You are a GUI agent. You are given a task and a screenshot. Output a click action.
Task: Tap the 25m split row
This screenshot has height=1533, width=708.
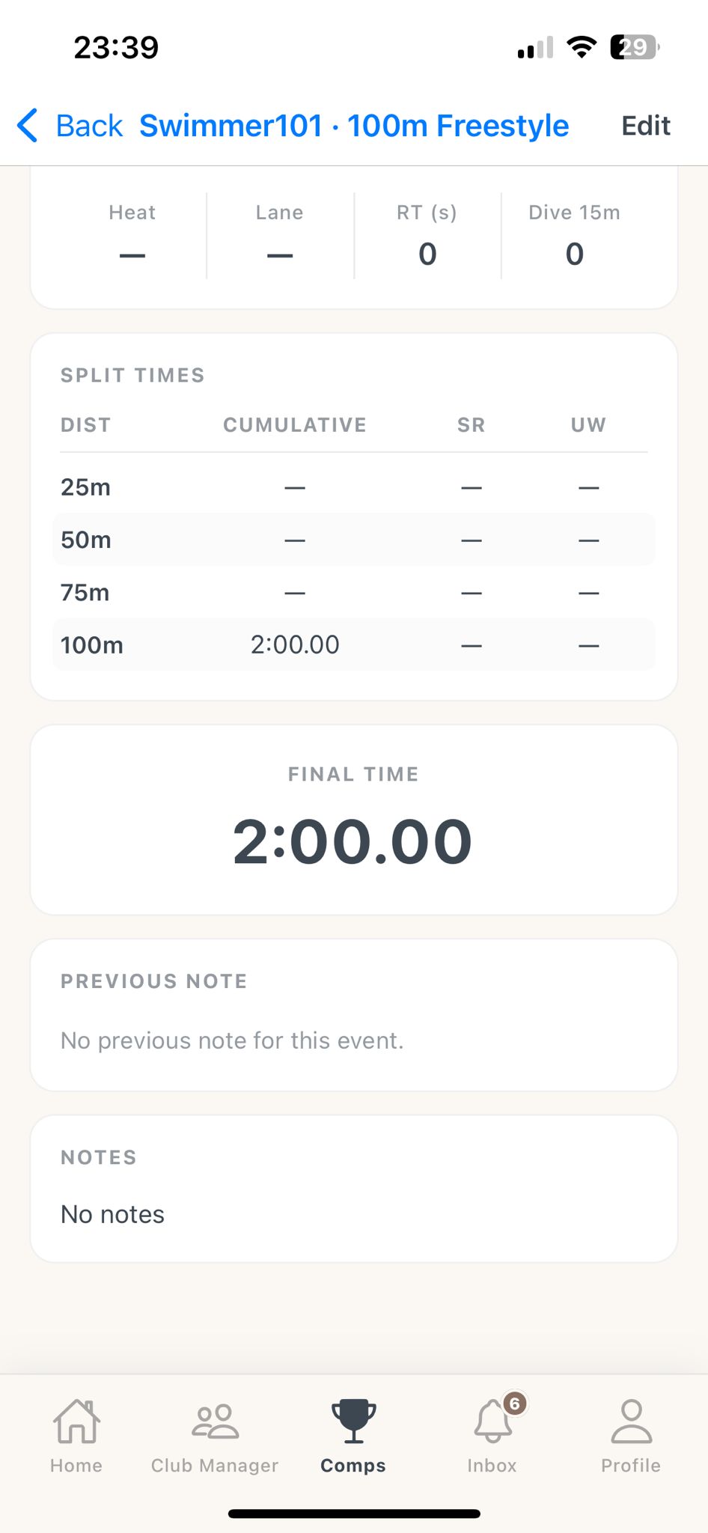coord(354,487)
